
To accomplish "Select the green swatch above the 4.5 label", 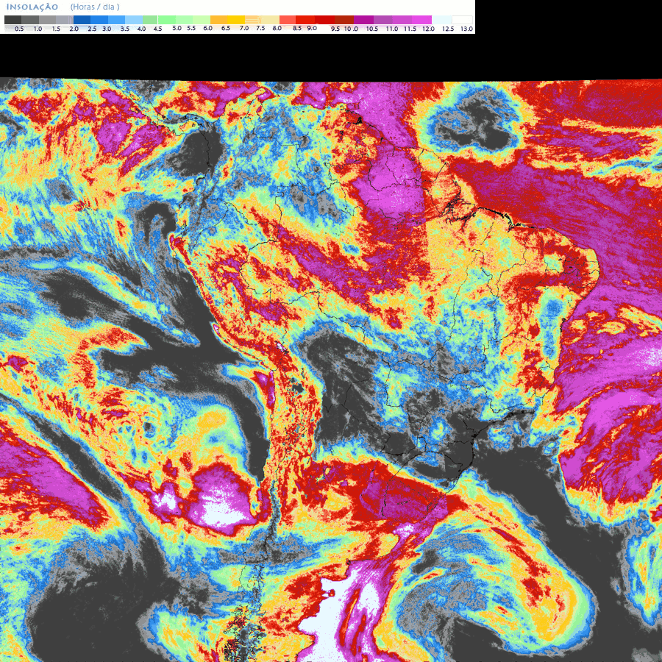I will click(150, 20).
